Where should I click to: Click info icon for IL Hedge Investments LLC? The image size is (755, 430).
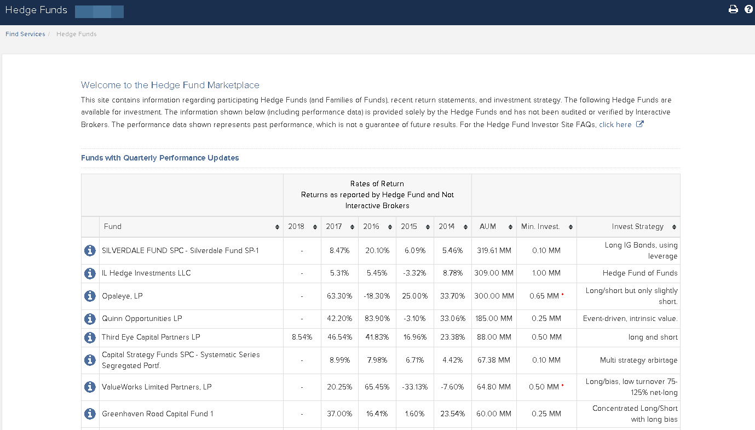tap(90, 273)
